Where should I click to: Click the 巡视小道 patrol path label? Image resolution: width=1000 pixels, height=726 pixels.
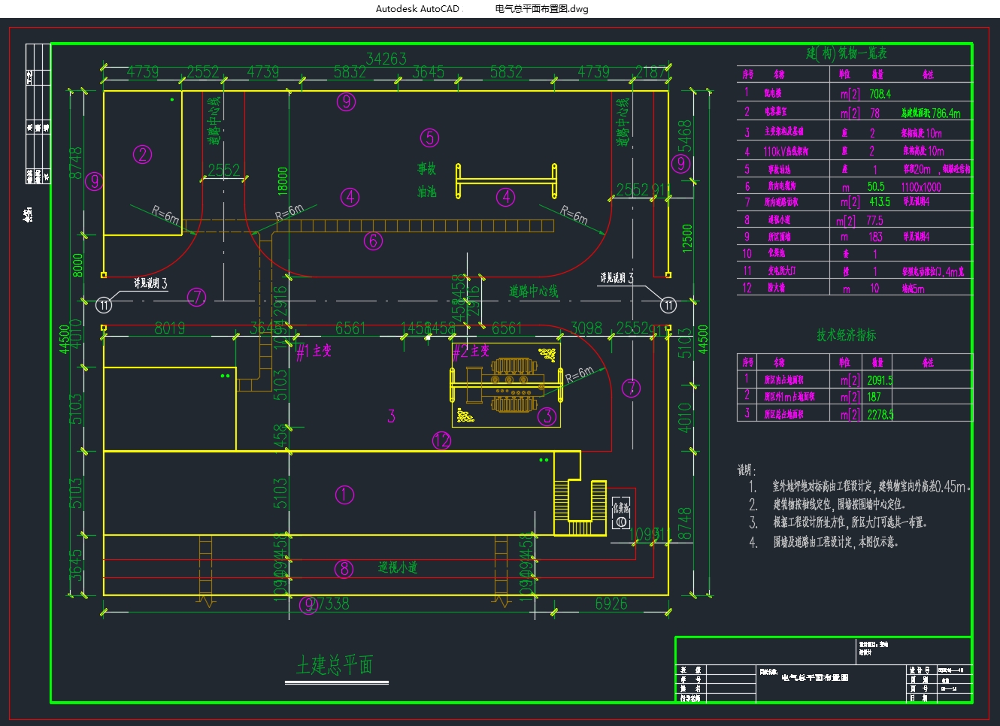(398, 568)
